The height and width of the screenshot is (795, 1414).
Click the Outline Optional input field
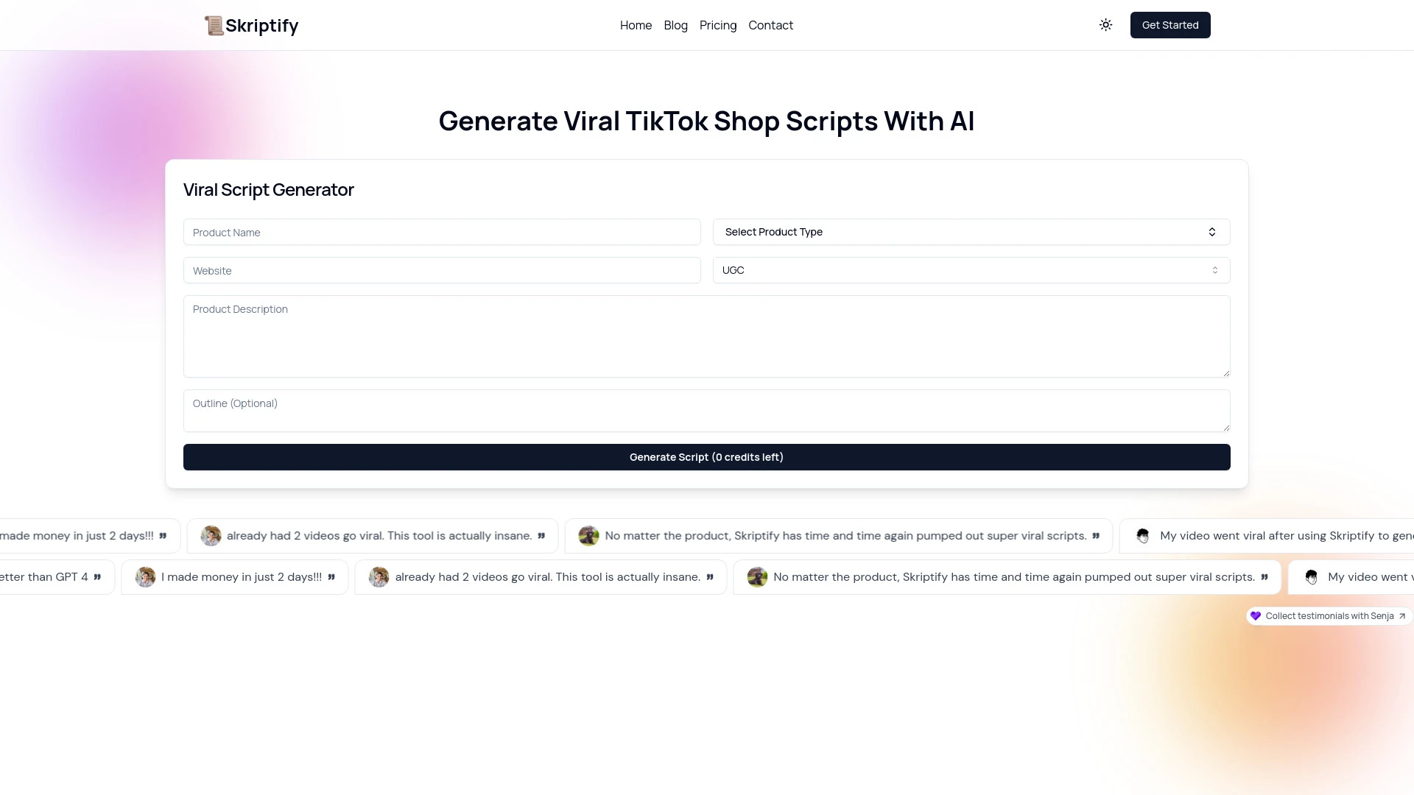point(707,409)
